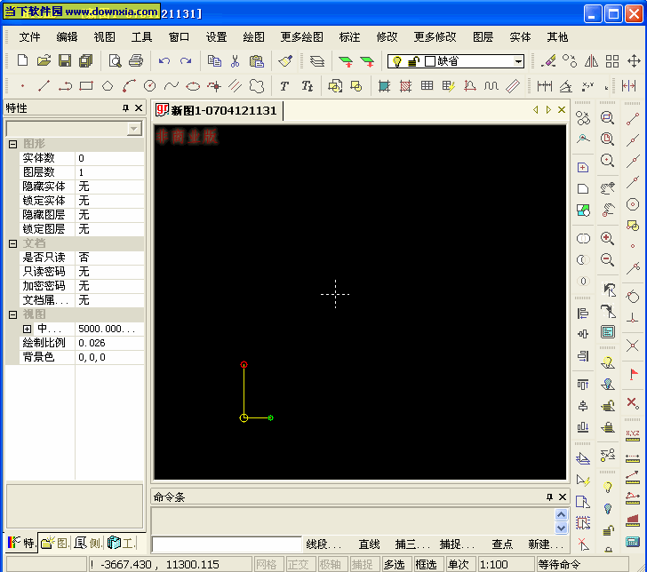Screen dimensions: 647x572
Task: Select the spline curve tool
Action: (x=172, y=86)
